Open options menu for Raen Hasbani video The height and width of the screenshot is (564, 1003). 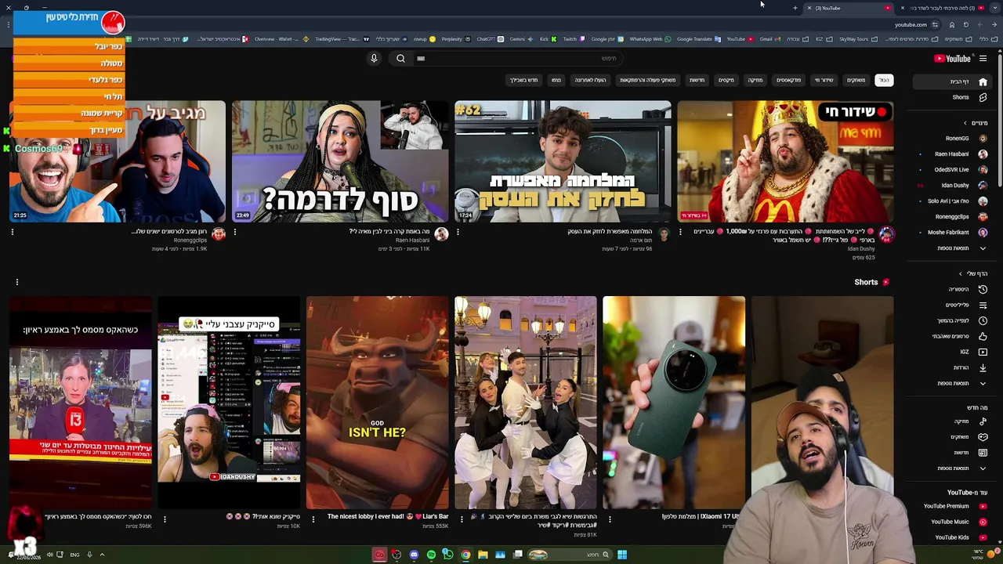[x=235, y=232]
